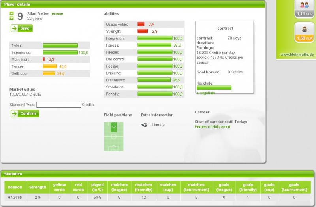Click the matches (cup) column header
This screenshot has height=207, width=316.
pyautogui.click(x=168, y=187)
